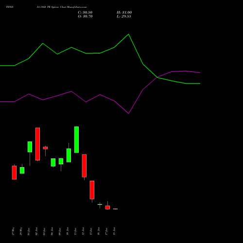Select the tall red candlestick above 02 Jun

[37, 144]
